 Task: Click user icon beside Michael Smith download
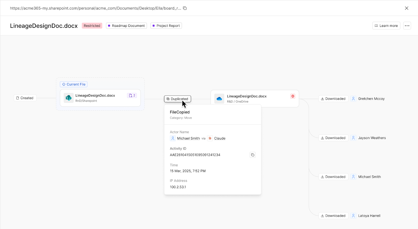click(x=353, y=177)
